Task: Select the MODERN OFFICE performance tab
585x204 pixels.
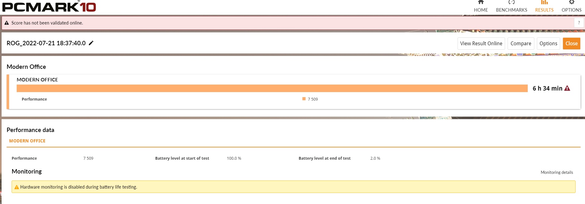Action: pos(27,141)
